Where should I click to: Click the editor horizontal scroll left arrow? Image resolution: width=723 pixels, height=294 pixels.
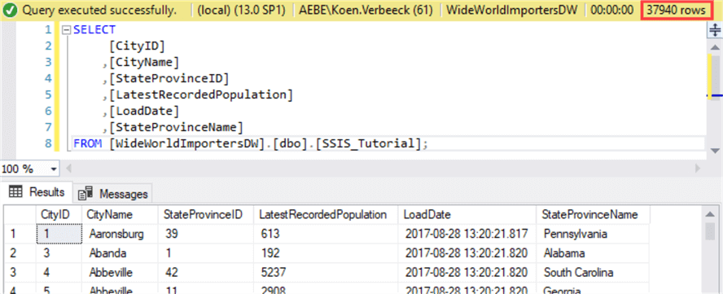click(x=69, y=169)
